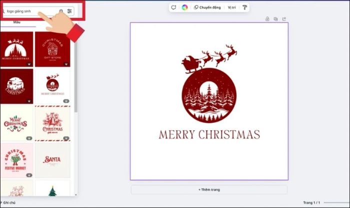Click the duplicate page icon above the canvas
Viewport: 350px width, 208px height.
pos(275,19)
